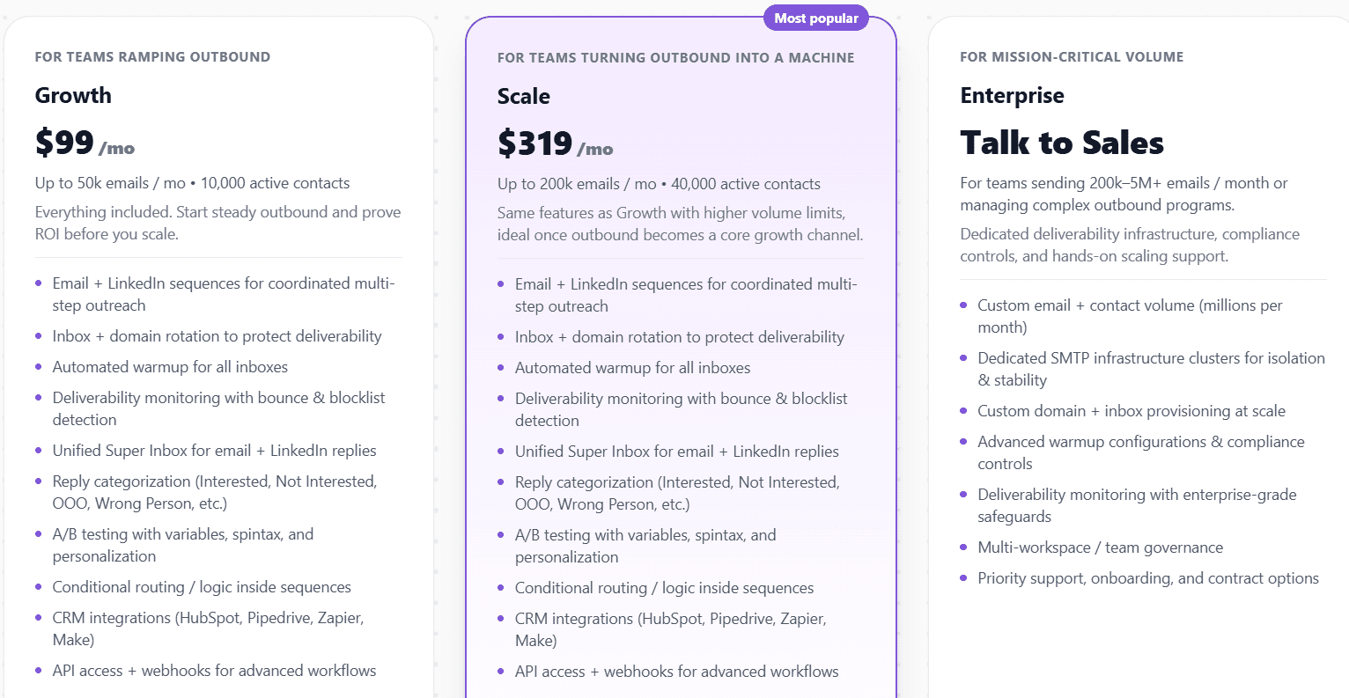Click the Talk to Sales heading
The image size is (1349, 698).
tap(1061, 142)
